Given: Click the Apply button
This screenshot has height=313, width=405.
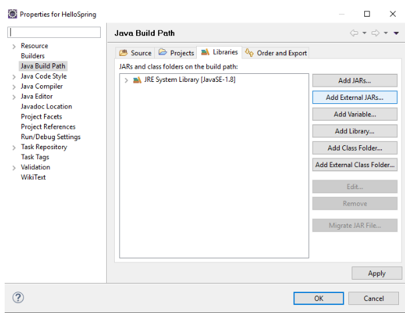Looking at the screenshot, I should (x=376, y=273).
